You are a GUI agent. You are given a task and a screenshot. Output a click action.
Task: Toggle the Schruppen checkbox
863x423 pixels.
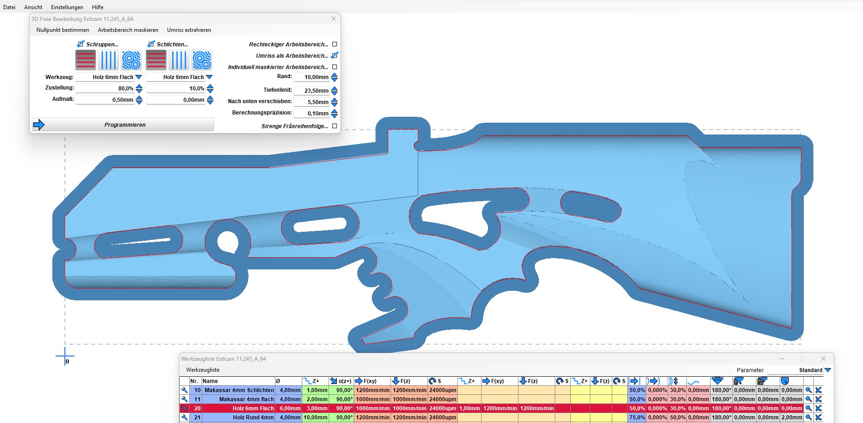(81, 44)
